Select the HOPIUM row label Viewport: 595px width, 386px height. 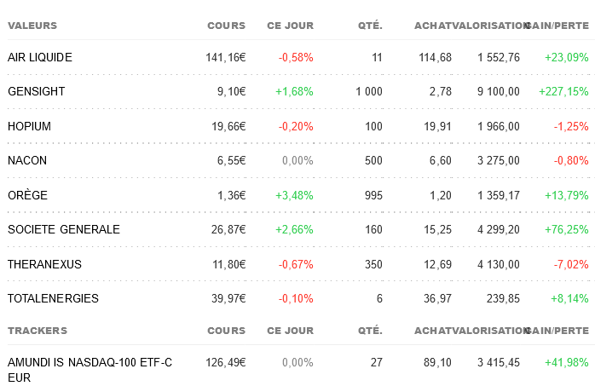(30, 126)
